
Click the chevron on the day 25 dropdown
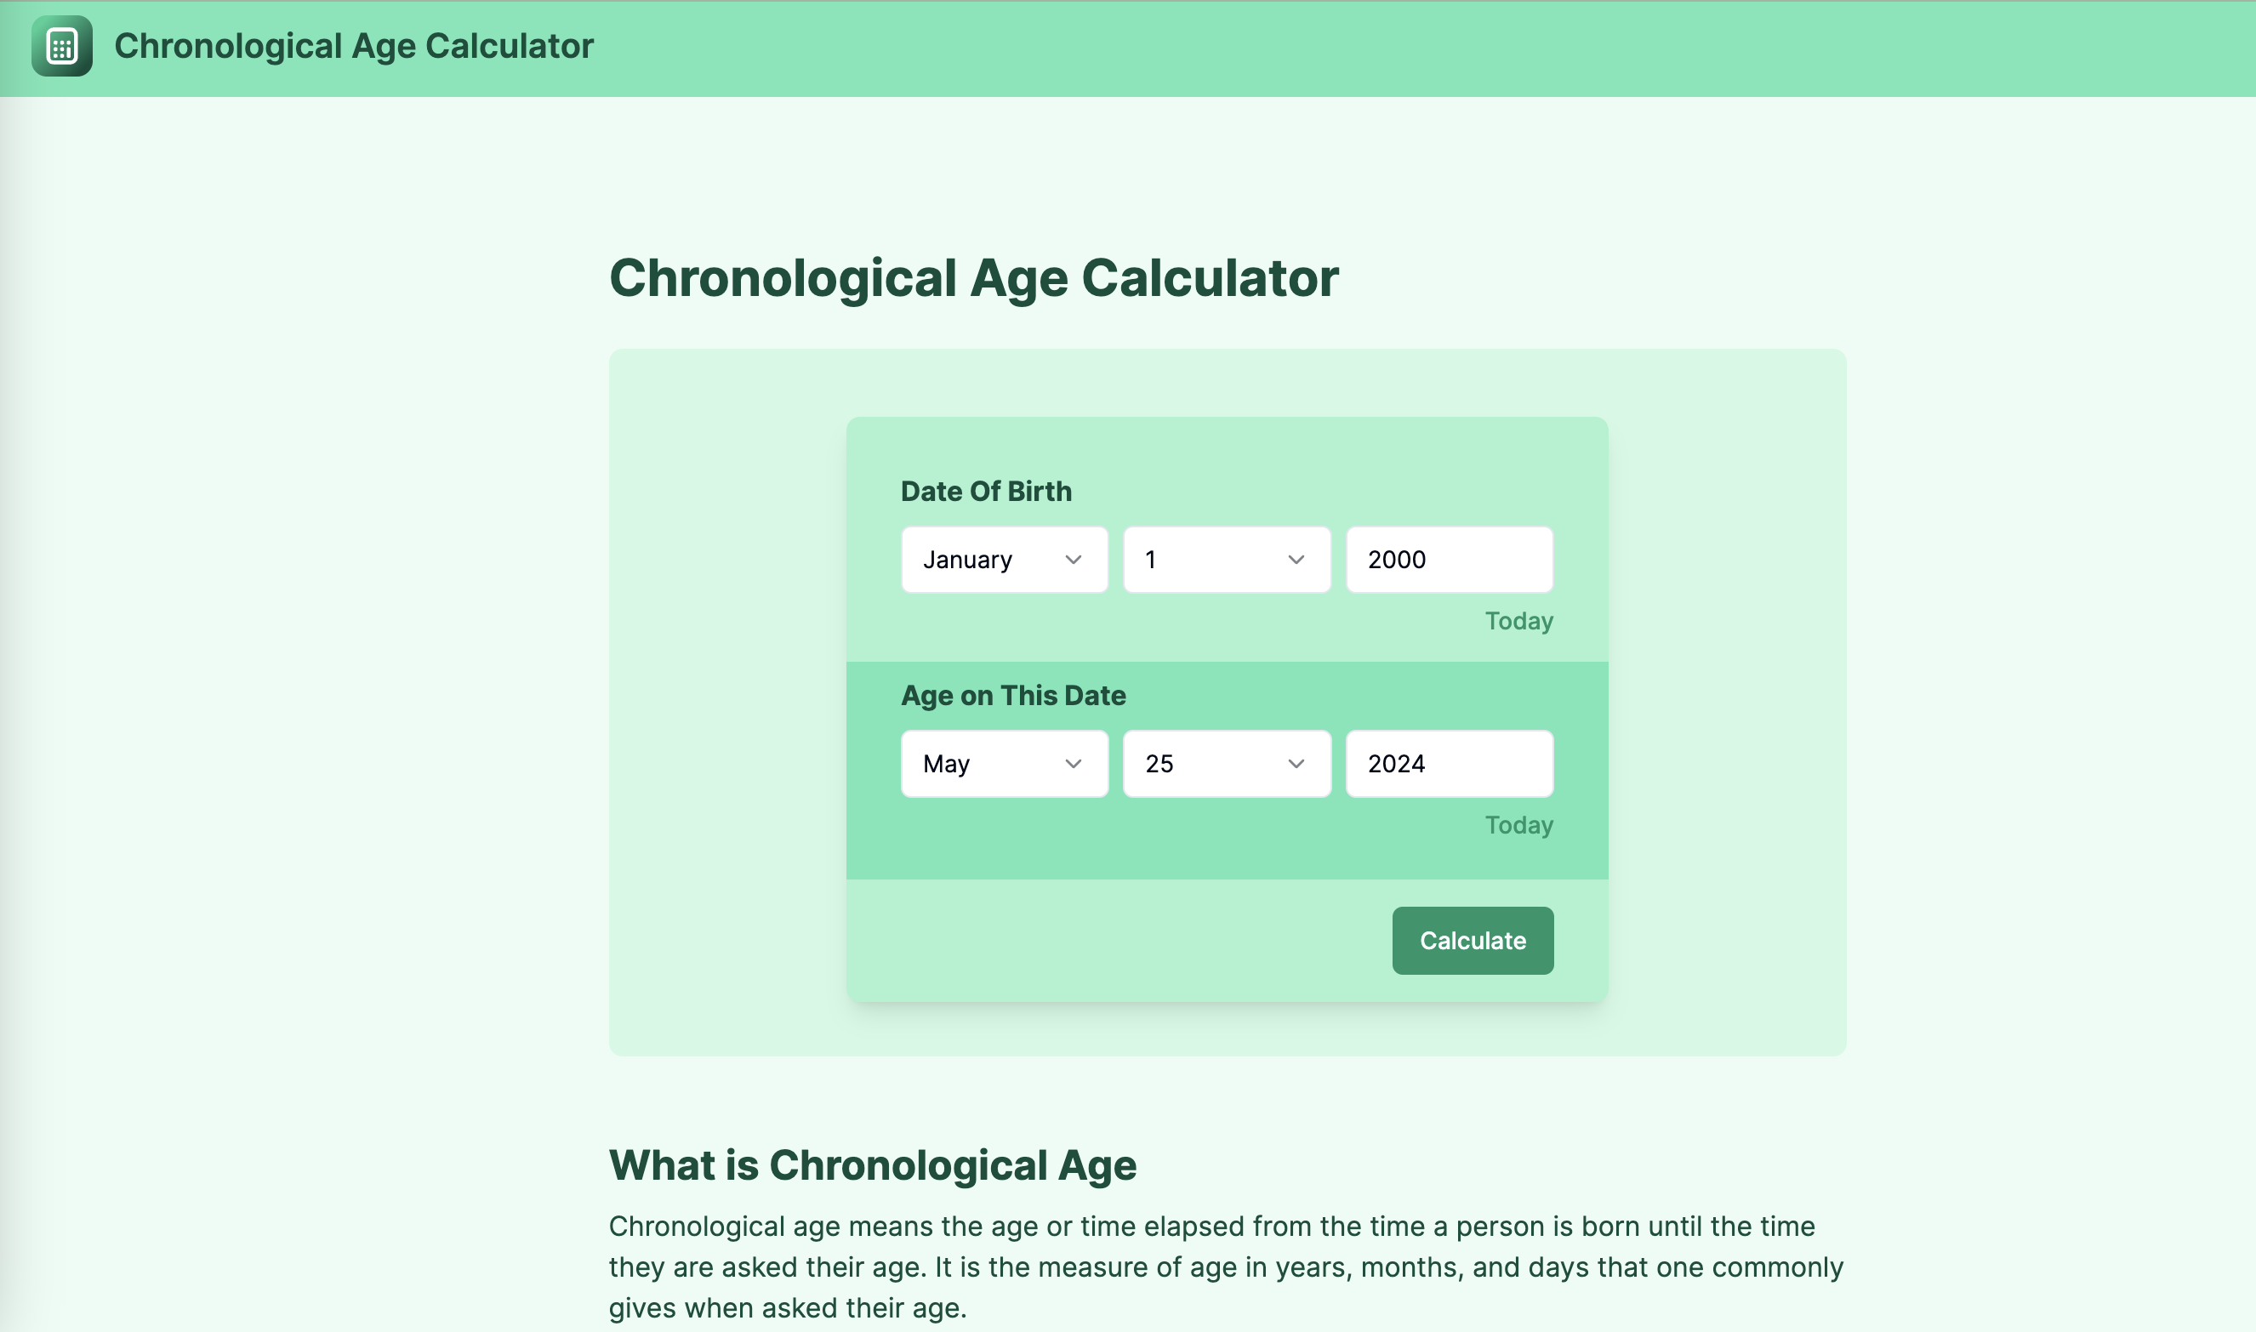click(x=1296, y=763)
